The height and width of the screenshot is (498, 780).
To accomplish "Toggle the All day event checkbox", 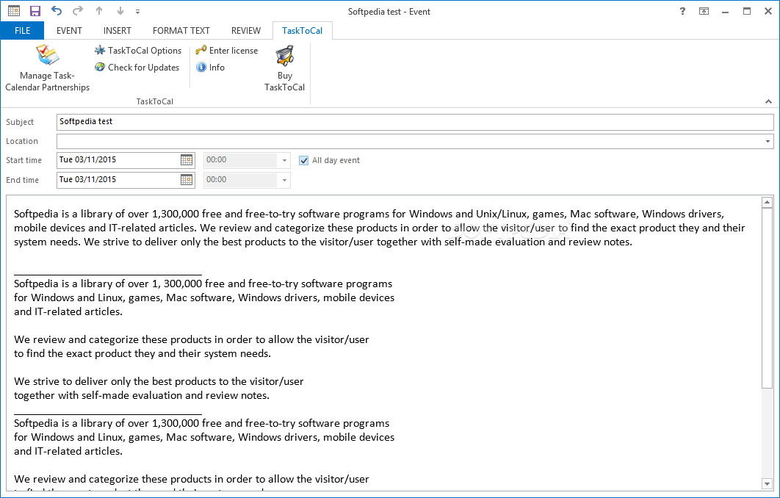I will (x=303, y=160).
